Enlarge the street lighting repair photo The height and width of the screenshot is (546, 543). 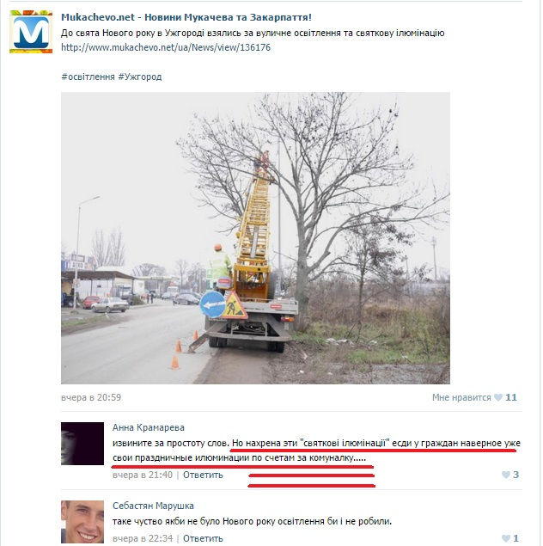tap(255, 238)
